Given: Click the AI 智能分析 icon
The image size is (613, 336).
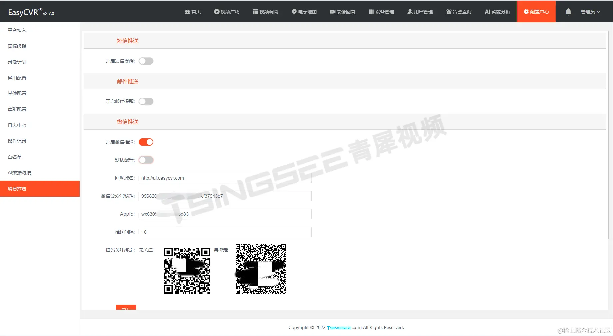Looking at the screenshot, I should [487, 12].
